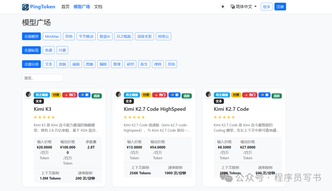Click the ¥20.0000 input price value
332x191 pixels.
point(44,147)
